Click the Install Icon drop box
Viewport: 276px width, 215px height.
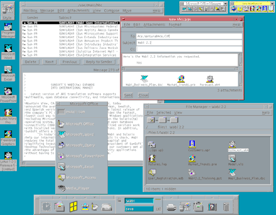[x=61, y=112]
